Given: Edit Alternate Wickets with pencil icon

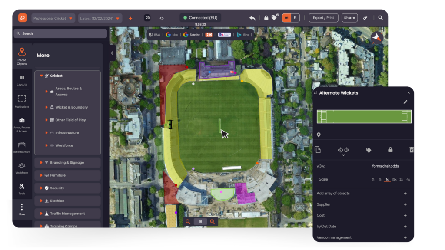Looking at the screenshot, I should tap(405, 102).
